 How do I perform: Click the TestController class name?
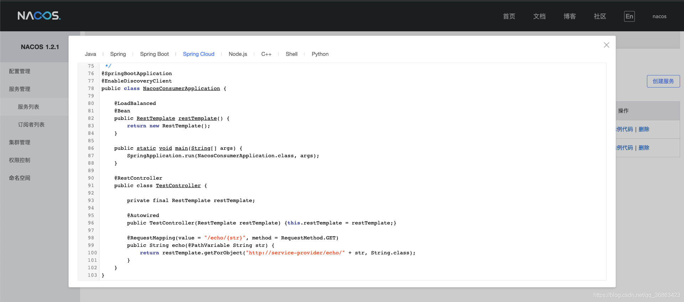(178, 185)
